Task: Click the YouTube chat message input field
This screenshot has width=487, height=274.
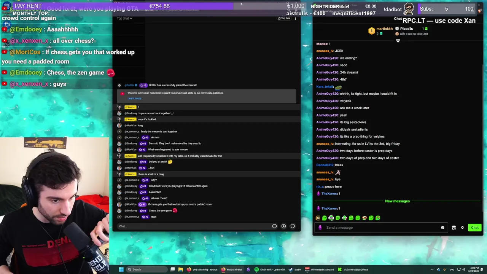Action: coord(194,226)
